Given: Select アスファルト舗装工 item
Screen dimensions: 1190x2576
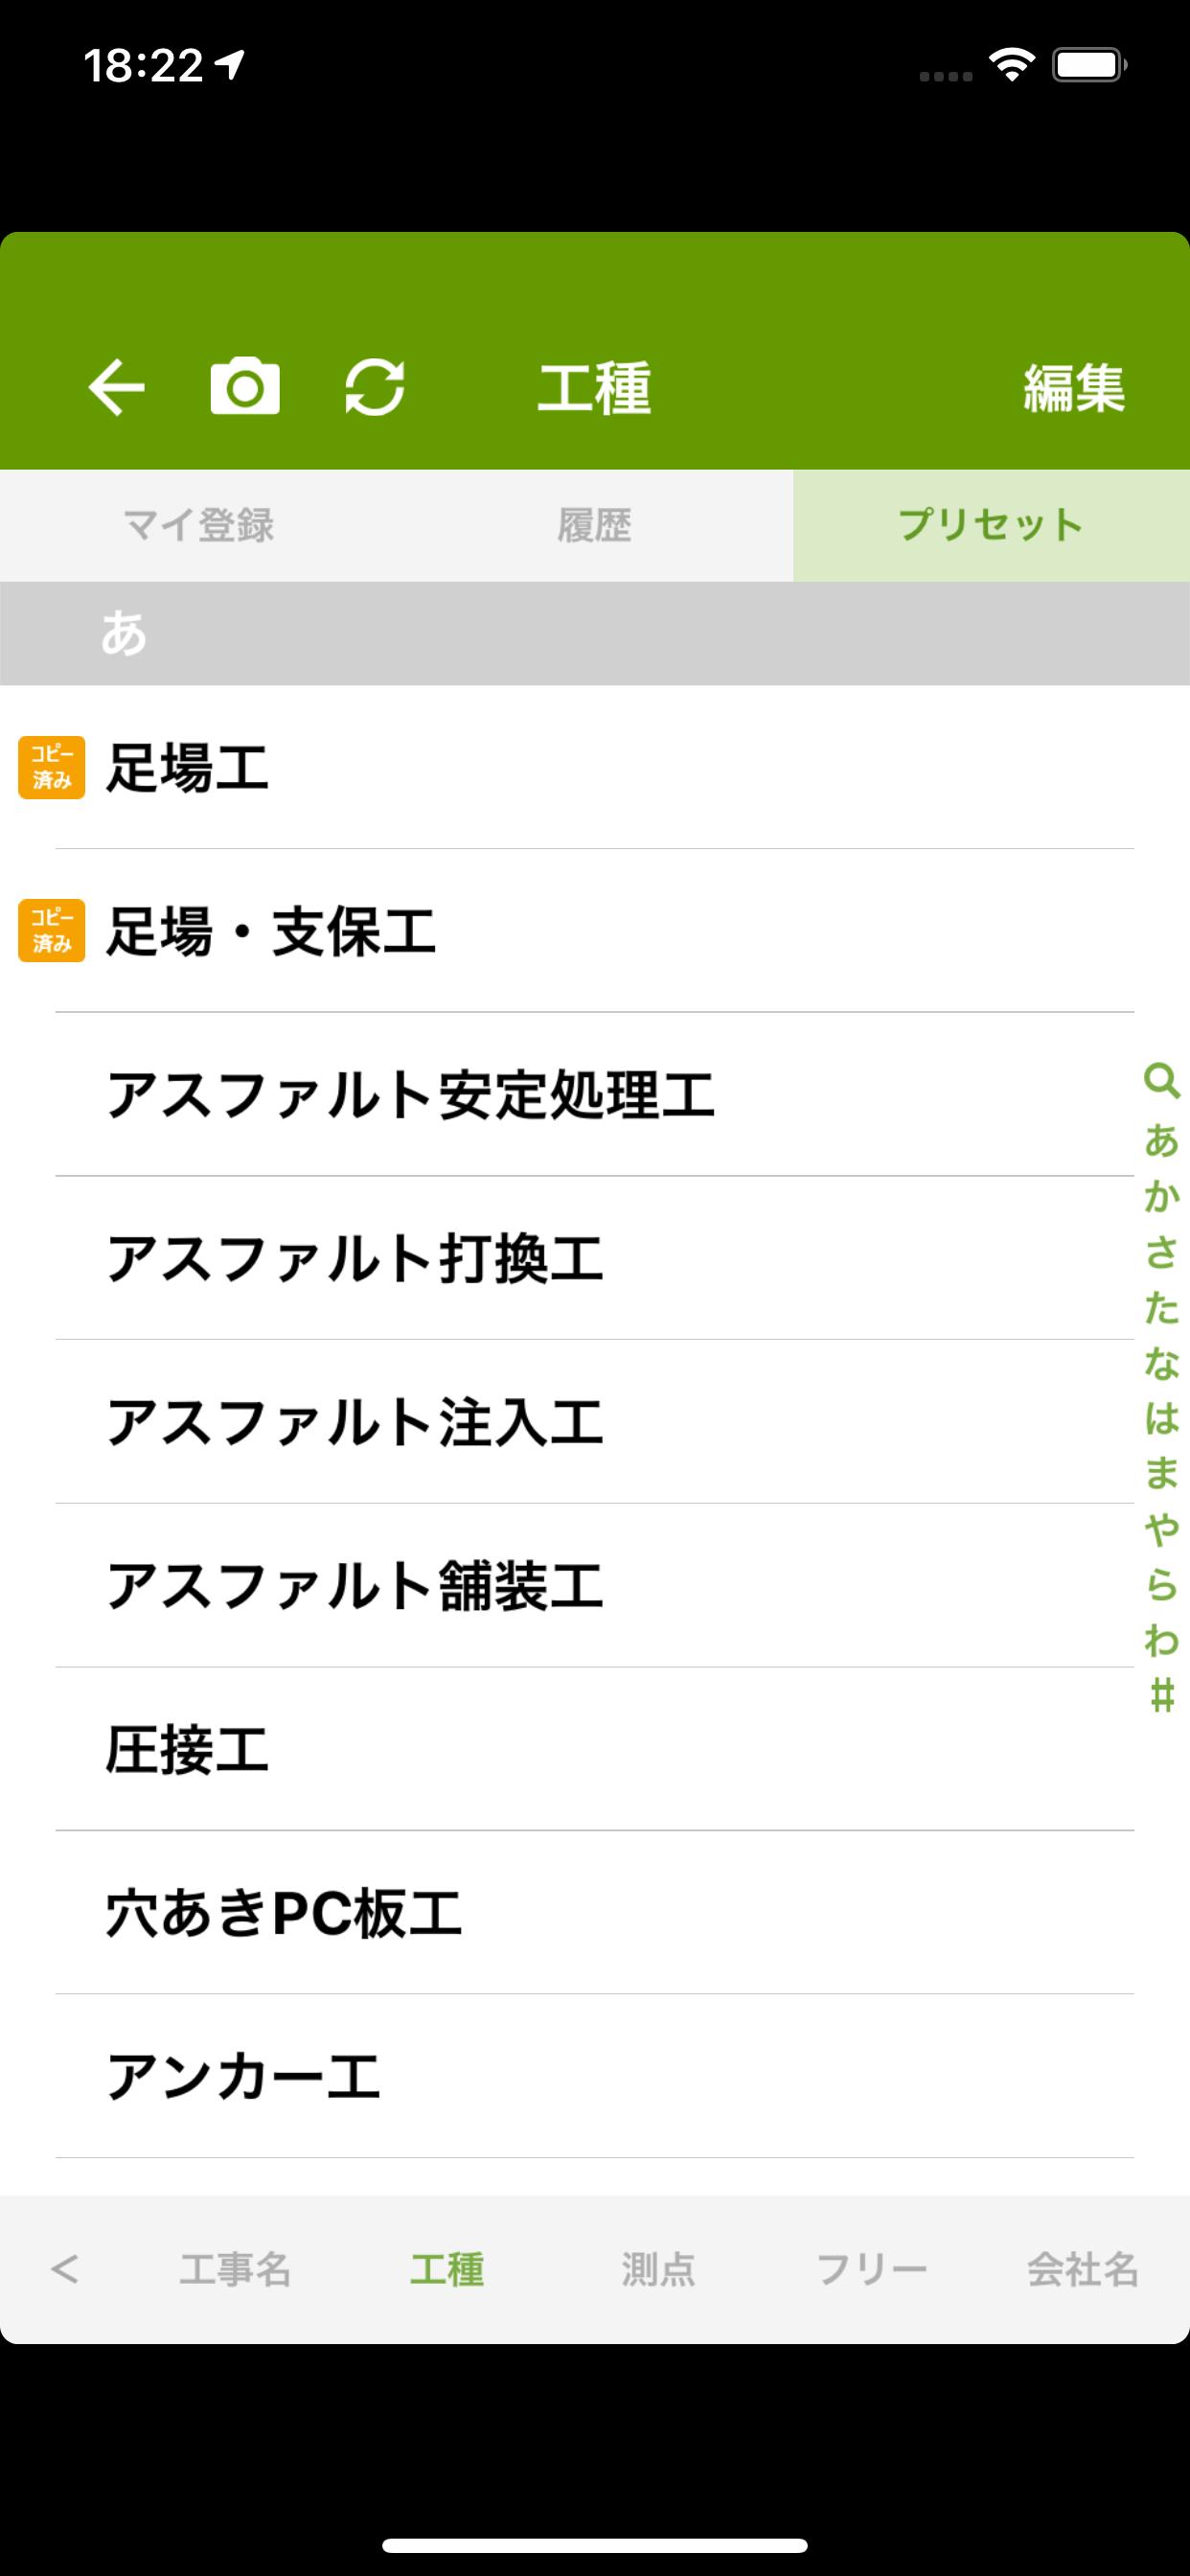Looking at the screenshot, I should [595, 1586].
